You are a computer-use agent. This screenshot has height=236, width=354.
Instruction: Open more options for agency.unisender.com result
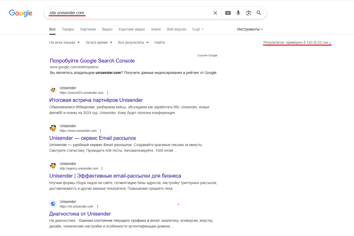(102, 169)
